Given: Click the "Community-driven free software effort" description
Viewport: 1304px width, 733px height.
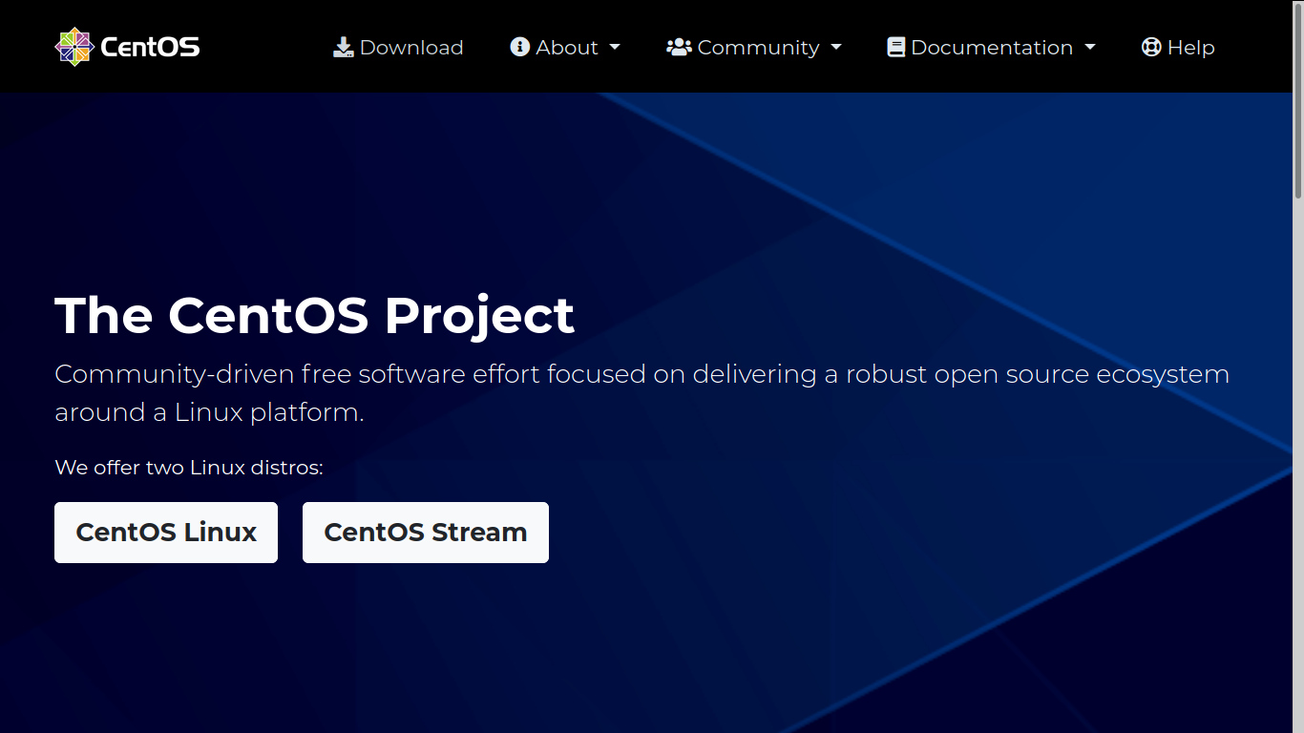Looking at the screenshot, I should pos(641,393).
